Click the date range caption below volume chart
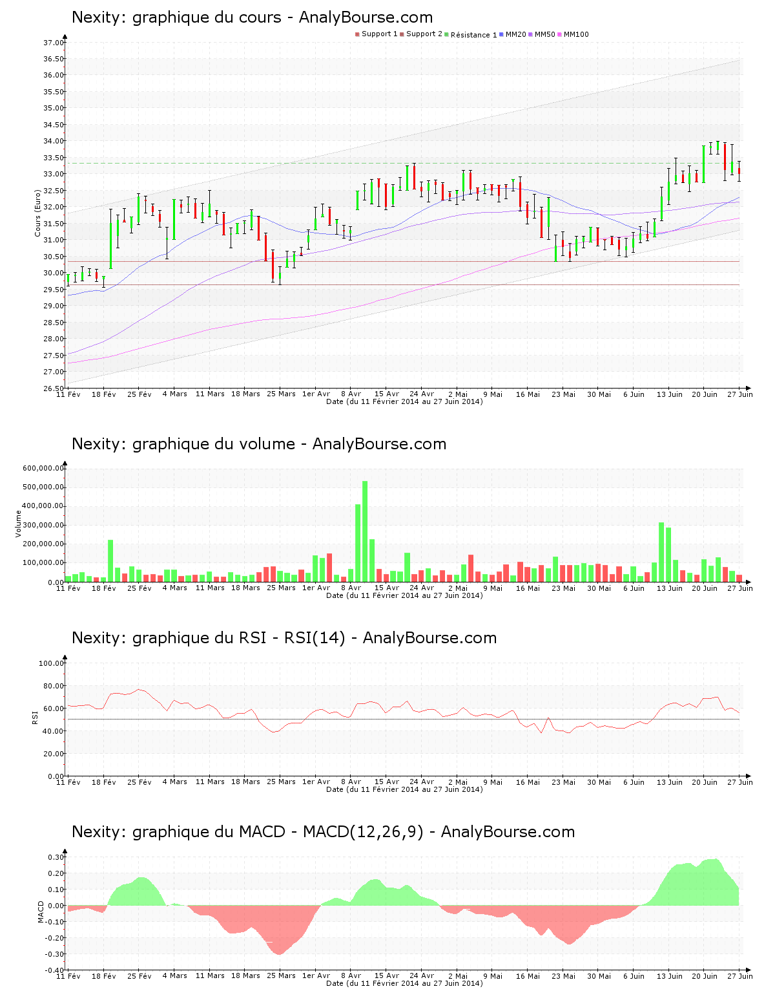This screenshot has width=775, height=1002. 404,595
